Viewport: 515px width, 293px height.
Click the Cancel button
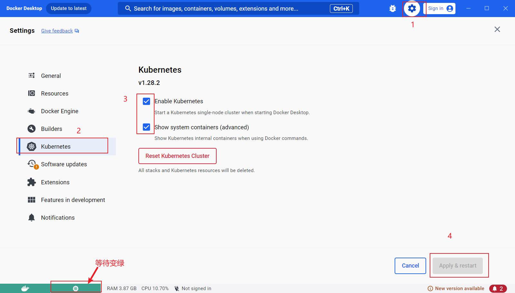point(410,266)
